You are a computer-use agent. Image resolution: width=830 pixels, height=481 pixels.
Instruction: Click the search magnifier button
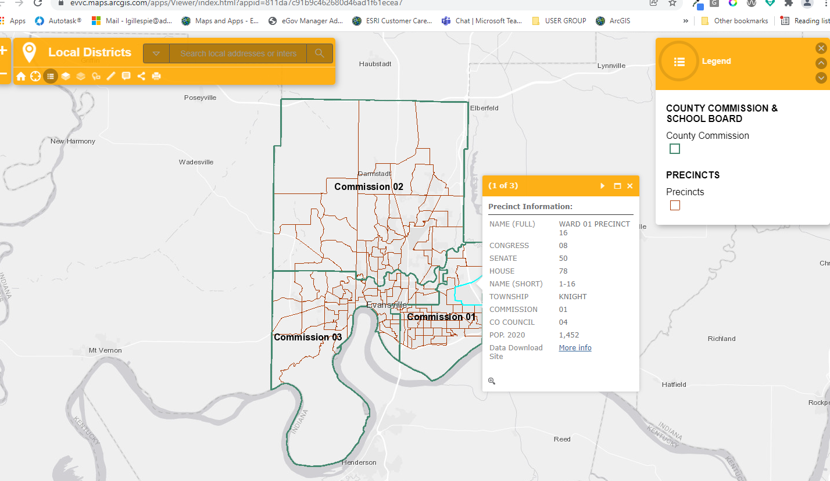coord(319,53)
